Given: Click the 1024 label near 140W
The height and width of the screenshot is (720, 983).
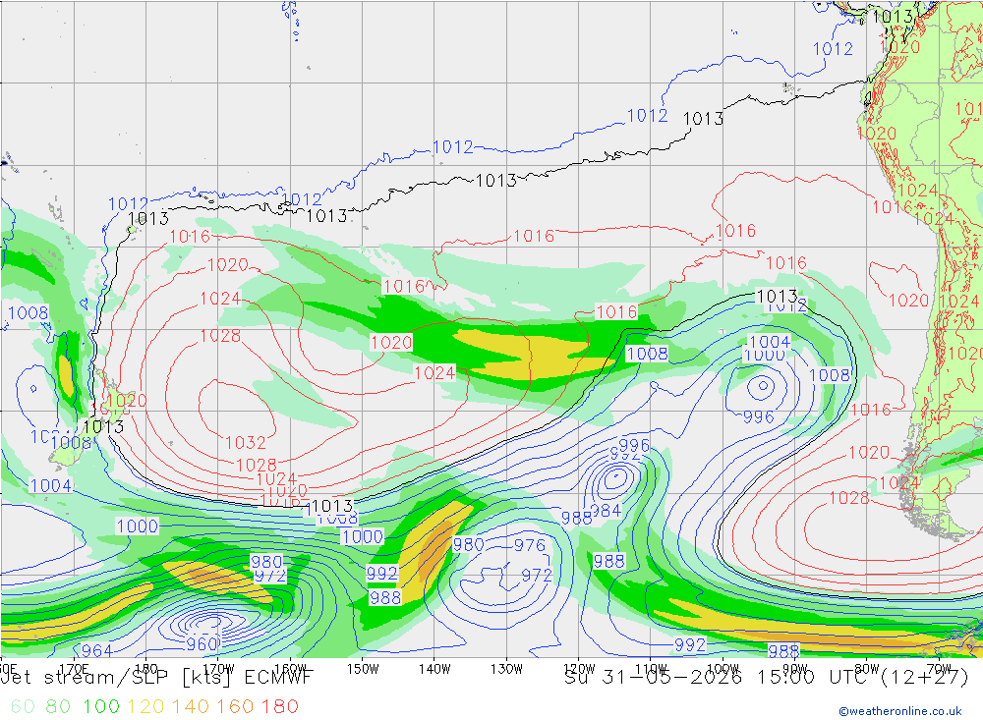Looking at the screenshot, I should tap(434, 373).
